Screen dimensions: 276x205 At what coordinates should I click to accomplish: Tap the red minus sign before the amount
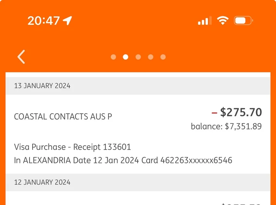214,113
